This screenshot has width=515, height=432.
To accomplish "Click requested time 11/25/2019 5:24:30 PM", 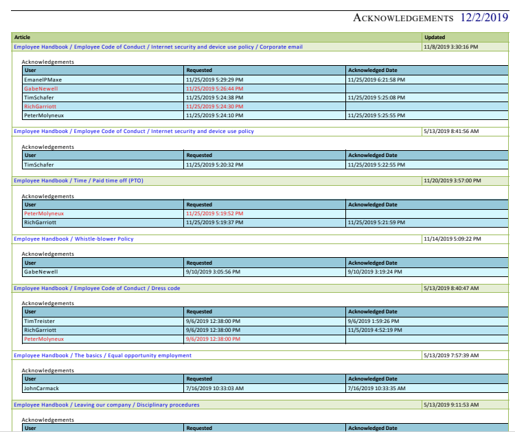I will pos(214,106).
